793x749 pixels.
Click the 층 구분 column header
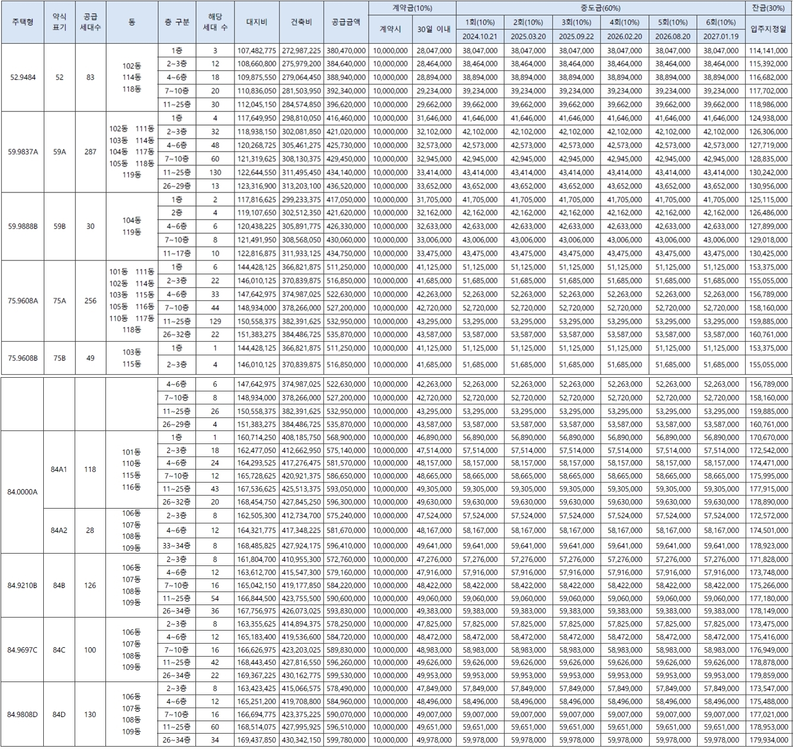[x=176, y=22]
